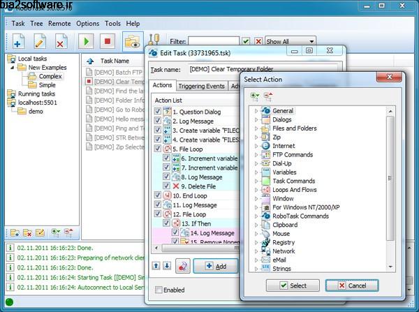Run task with green play button
This screenshot has height=312, width=419.
tap(86, 42)
